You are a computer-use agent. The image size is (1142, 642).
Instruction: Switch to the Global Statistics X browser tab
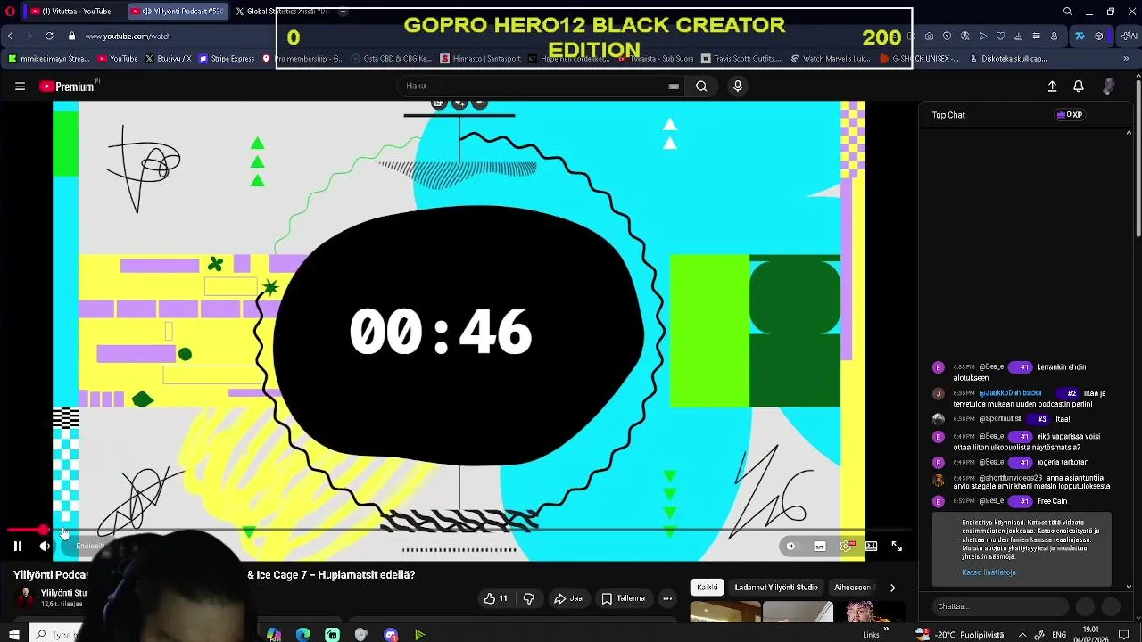(281, 12)
